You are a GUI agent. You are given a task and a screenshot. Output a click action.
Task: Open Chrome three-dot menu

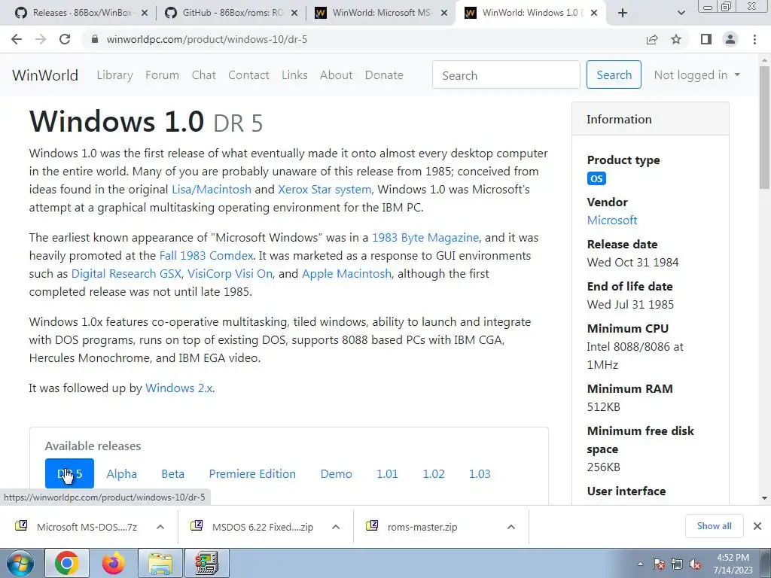[754, 39]
